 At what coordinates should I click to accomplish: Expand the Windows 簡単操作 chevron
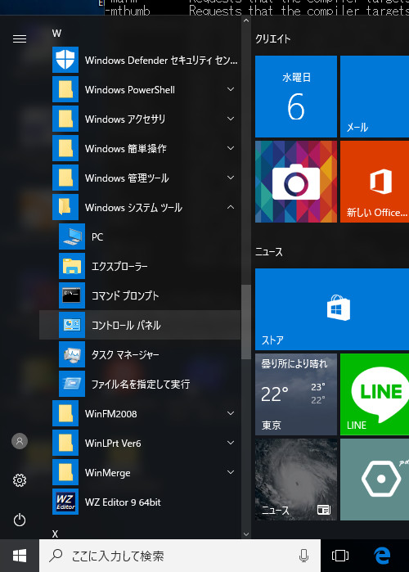(x=231, y=148)
